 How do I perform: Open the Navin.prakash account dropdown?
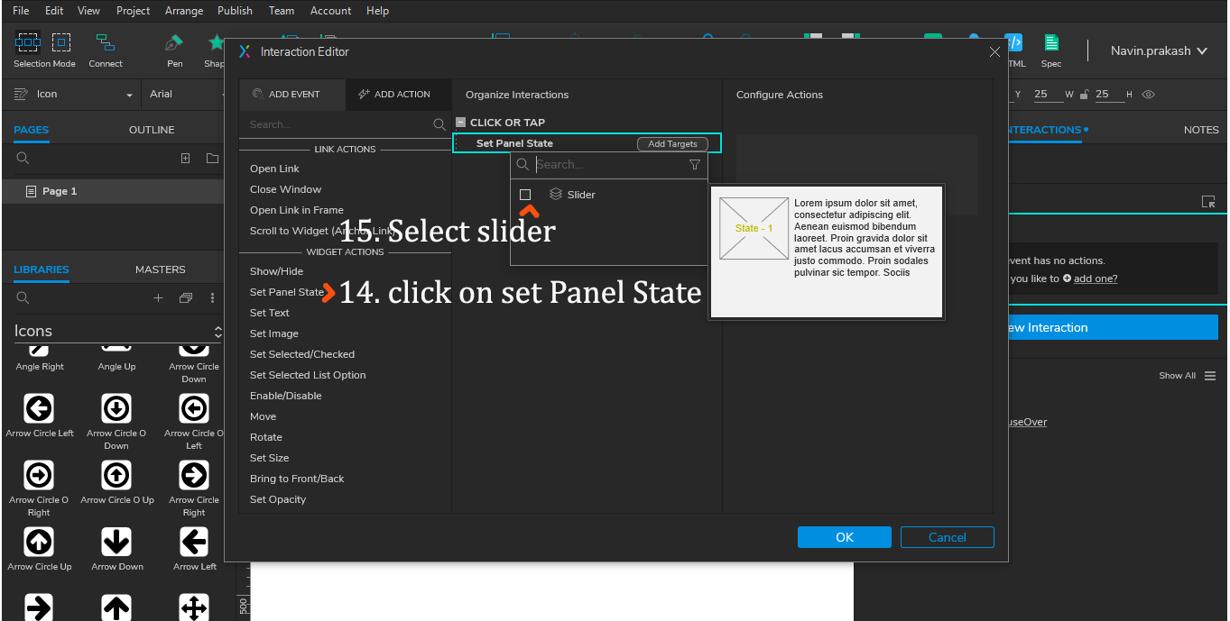click(x=1159, y=51)
